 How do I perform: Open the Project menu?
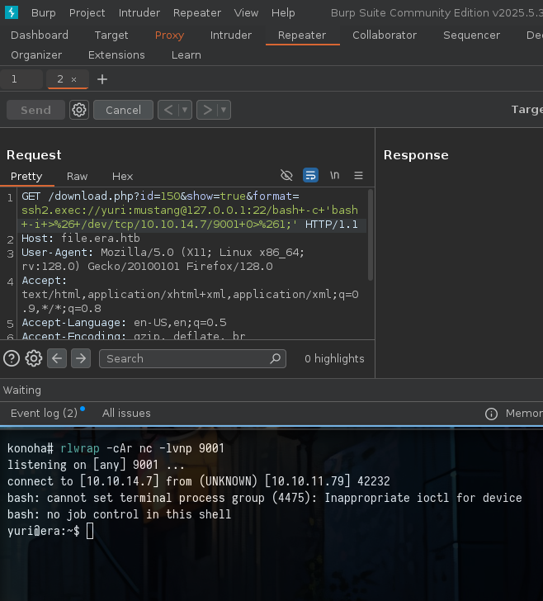point(87,12)
